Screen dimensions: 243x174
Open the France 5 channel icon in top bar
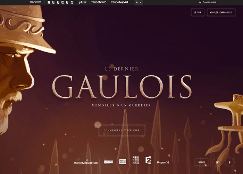[x=67, y=2]
